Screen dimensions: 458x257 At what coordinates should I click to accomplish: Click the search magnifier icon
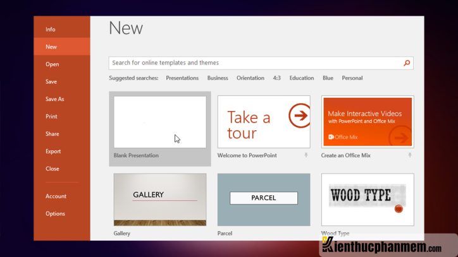(x=407, y=63)
